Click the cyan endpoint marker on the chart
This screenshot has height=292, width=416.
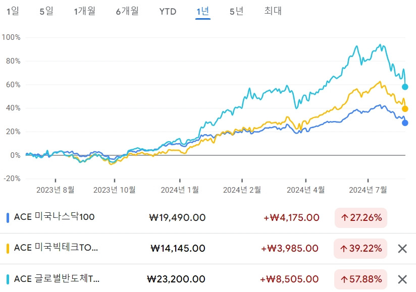point(404,86)
